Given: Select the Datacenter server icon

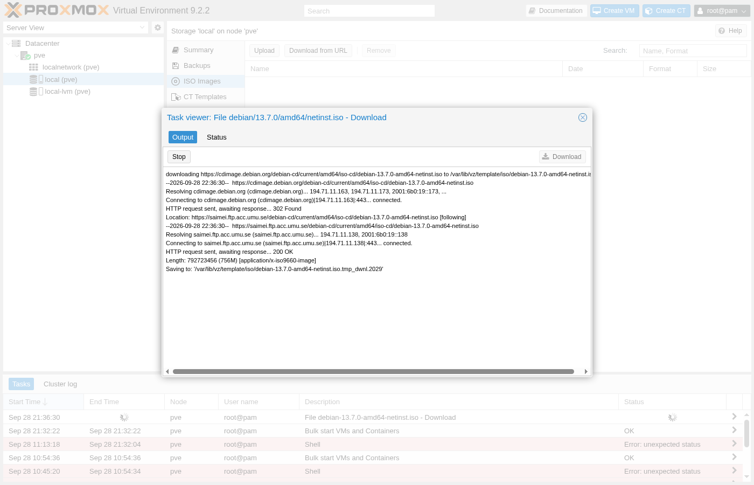Looking at the screenshot, I should (16, 43).
